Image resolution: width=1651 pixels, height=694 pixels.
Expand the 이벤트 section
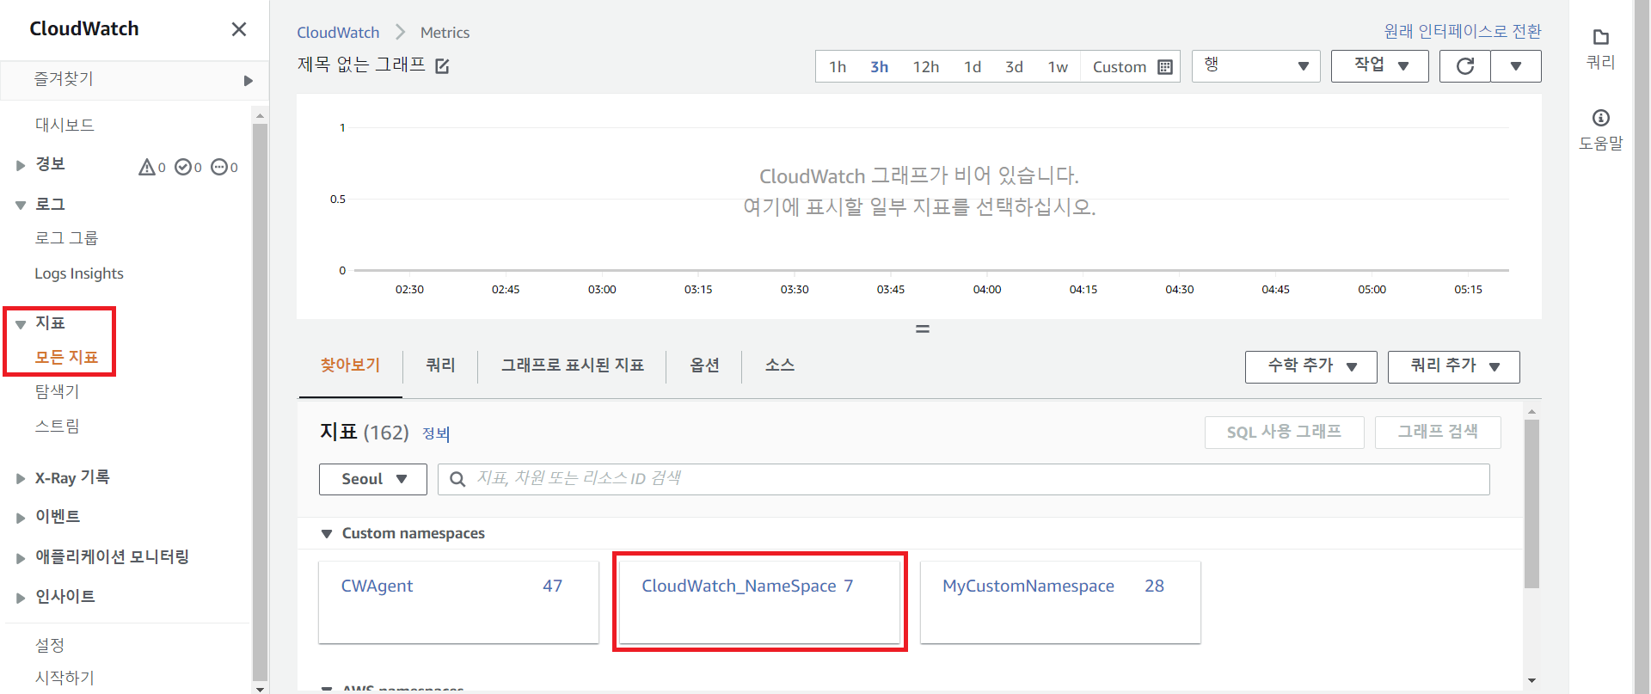[x=21, y=518]
